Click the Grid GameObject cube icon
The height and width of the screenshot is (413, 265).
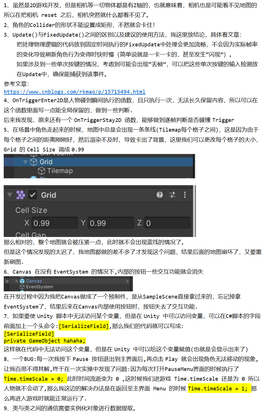click(x=34, y=162)
